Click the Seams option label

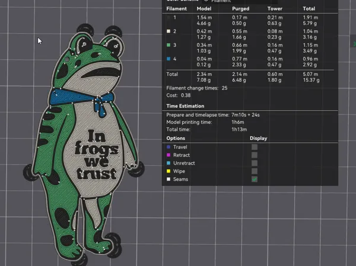click(x=180, y=179)
